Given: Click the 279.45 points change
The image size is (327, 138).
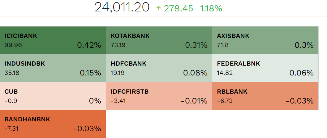Looking at the screenshot, I should coord(179,9).
